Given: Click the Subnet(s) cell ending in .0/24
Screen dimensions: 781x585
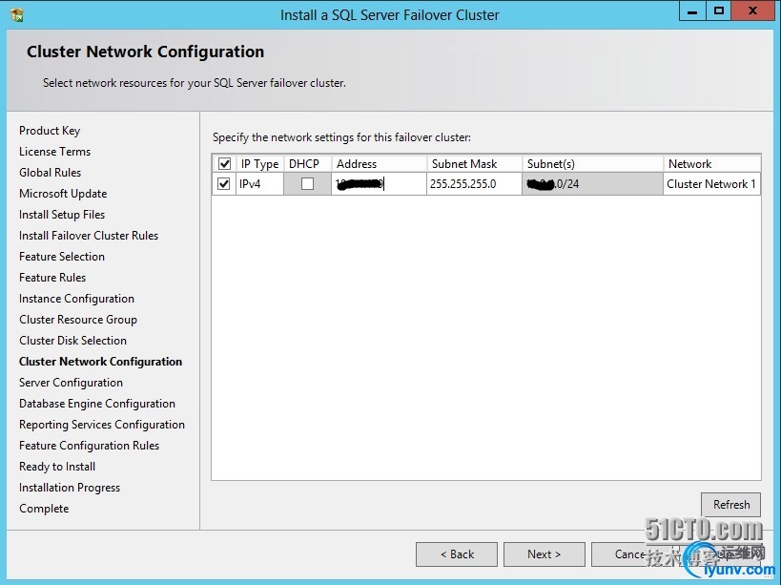Looking at the screenshot, I should [592, 184].
